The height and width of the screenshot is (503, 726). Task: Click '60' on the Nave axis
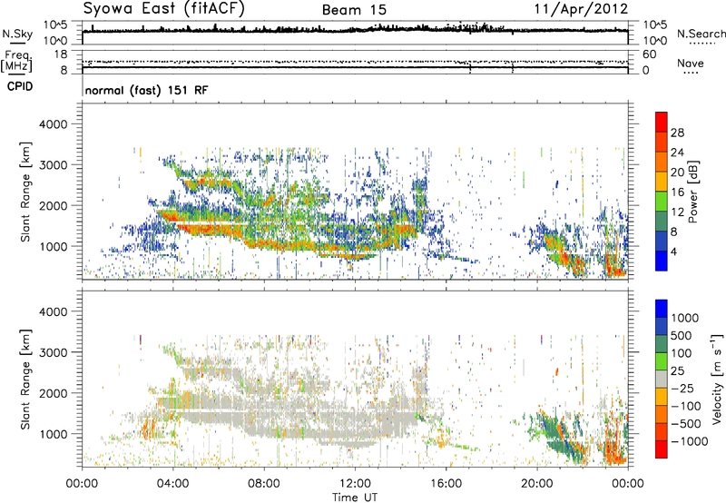649,54
